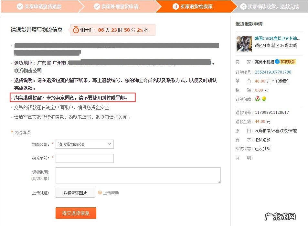Viewport: 308px width, 226px height.
Task: Select the 卖家确认收货，退款完成 progress step
Action: pos(271,6)
